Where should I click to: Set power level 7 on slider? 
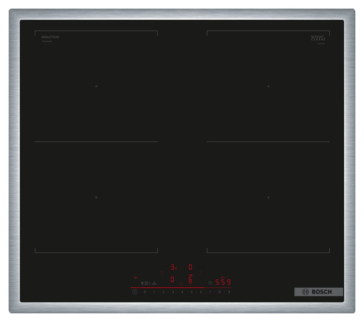(x=210, y=292)
